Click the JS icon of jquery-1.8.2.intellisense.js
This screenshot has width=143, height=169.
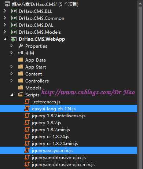coord(27,115)
